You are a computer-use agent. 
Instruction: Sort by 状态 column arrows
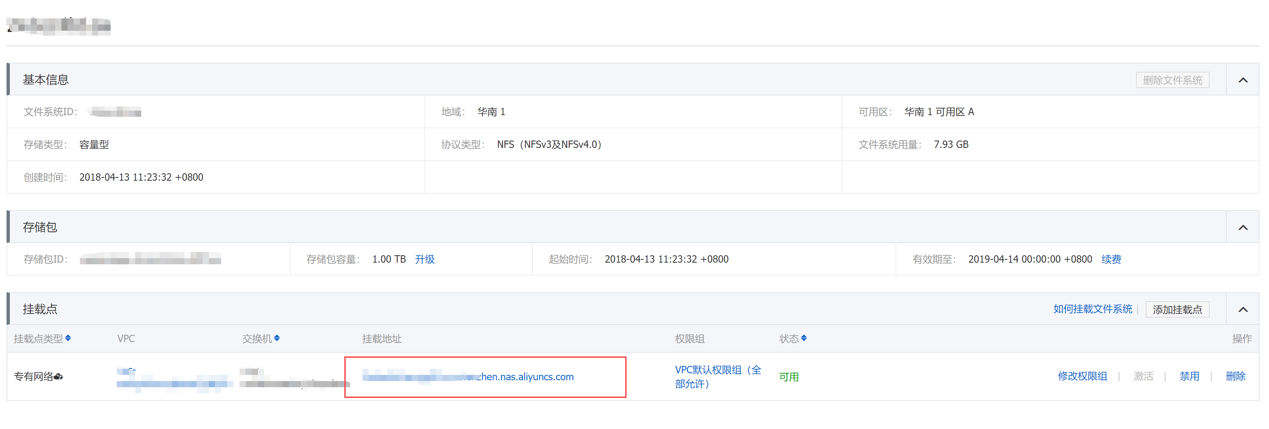803,338
